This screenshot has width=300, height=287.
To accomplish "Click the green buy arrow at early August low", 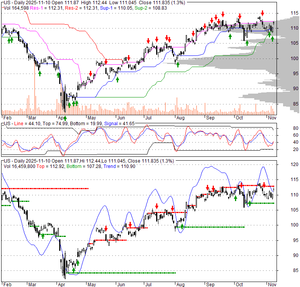I will (178, 65).
